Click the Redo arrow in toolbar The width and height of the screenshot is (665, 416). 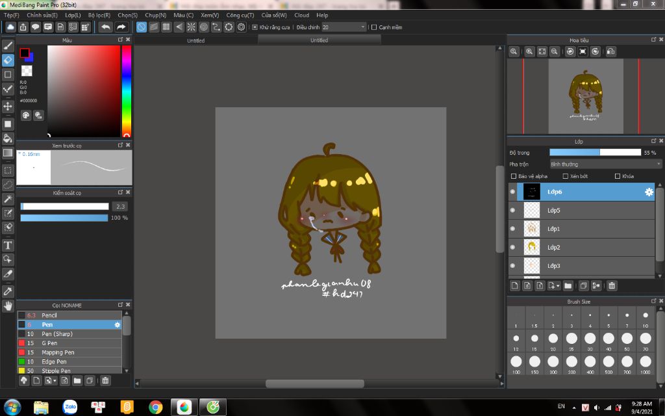click(121, 27)
